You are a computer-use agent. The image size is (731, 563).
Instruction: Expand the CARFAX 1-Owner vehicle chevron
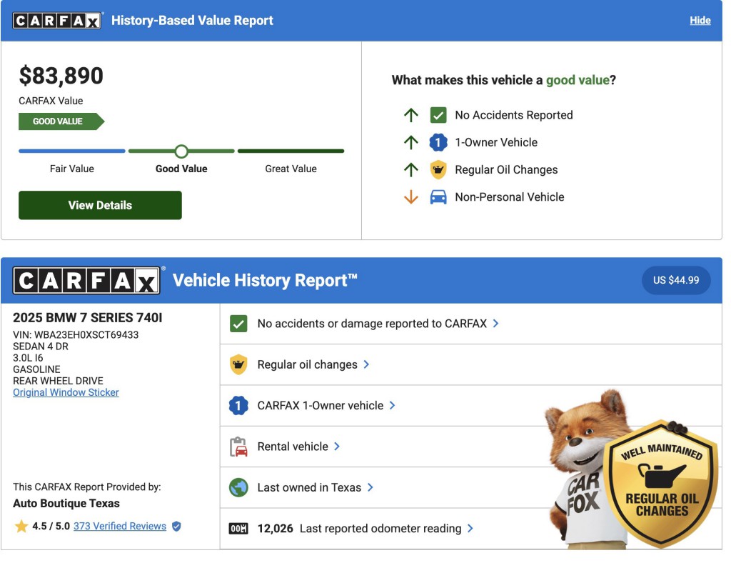click(393, 406)
